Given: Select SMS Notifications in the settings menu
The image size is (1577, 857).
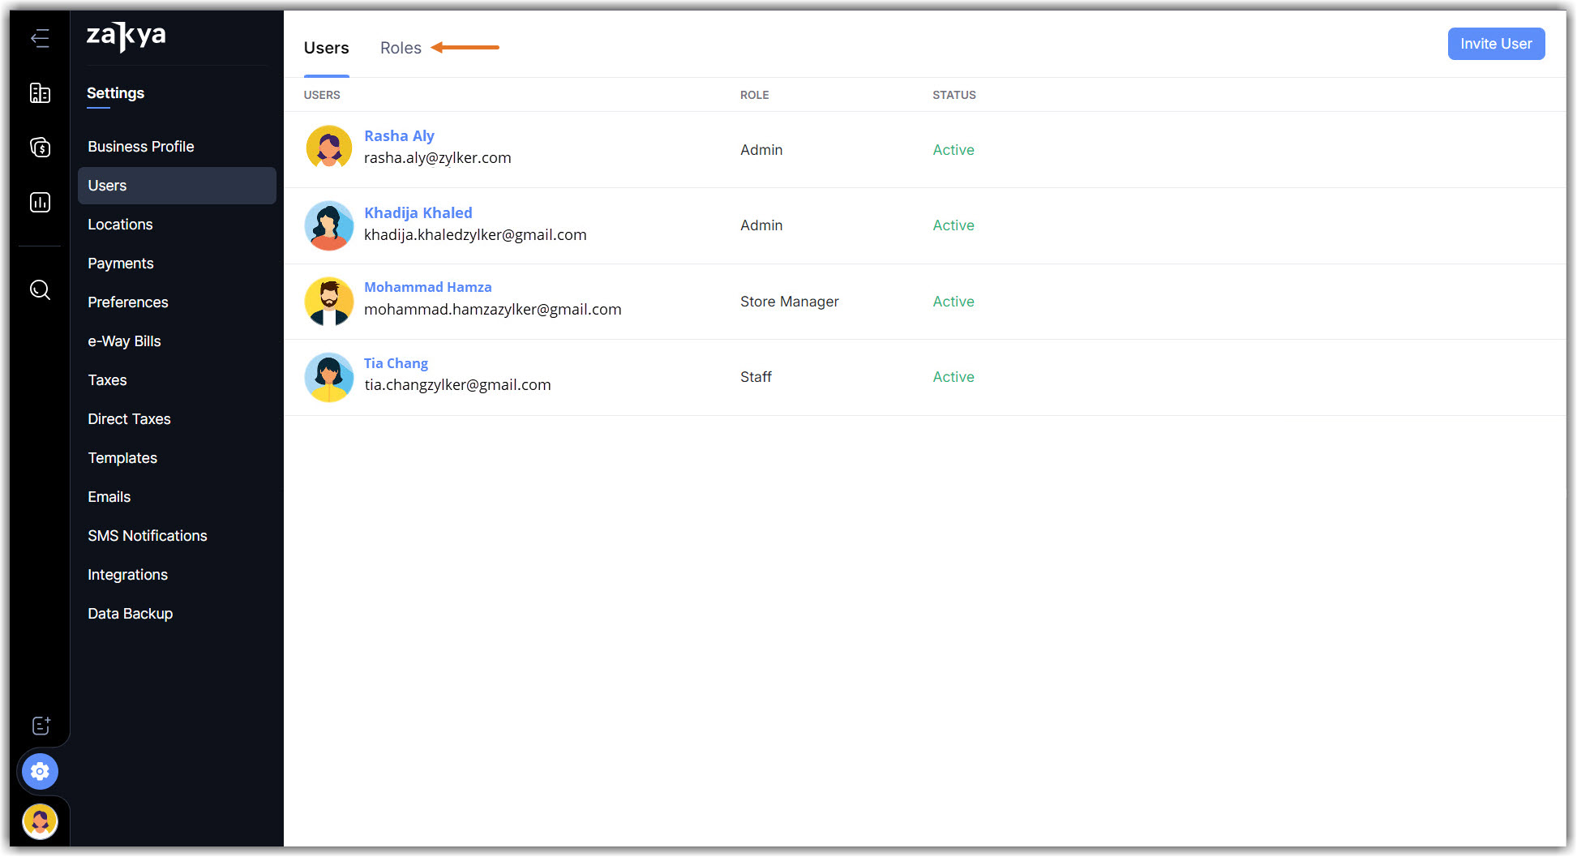Looking at the screenshot, I should click(148, 536).
